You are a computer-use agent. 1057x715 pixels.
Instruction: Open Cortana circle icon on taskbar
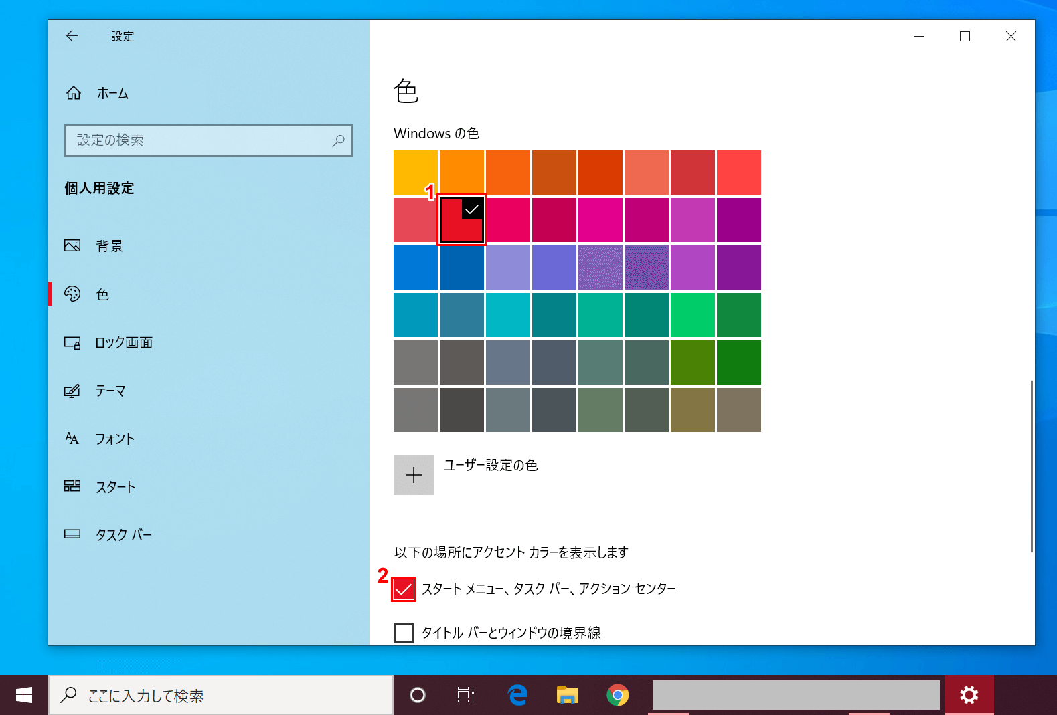[418, 696]
